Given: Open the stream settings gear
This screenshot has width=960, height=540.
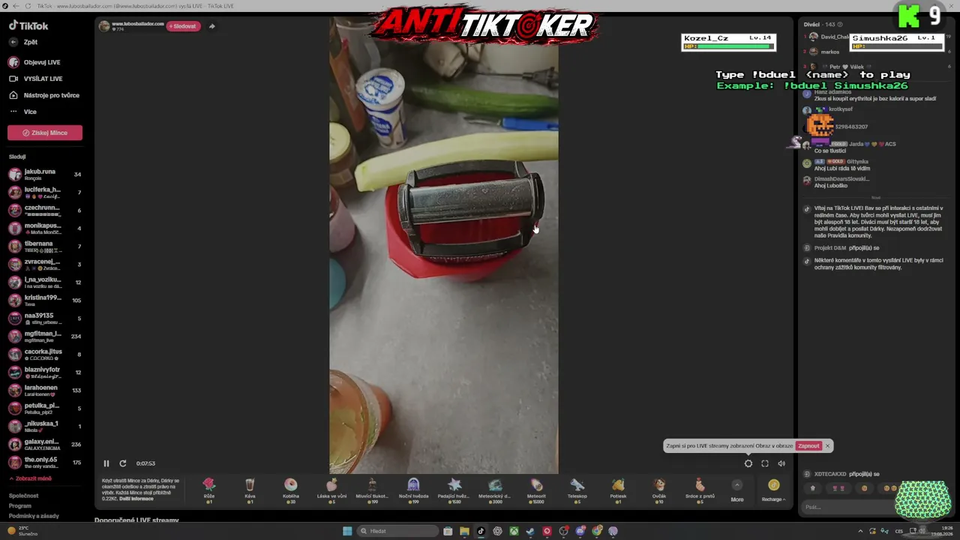Looking at the screenshot, I should [748, 463].
